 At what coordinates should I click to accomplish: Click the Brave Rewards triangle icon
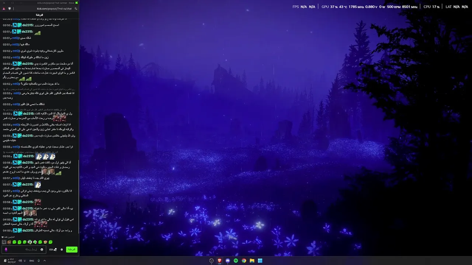(4, 8)
